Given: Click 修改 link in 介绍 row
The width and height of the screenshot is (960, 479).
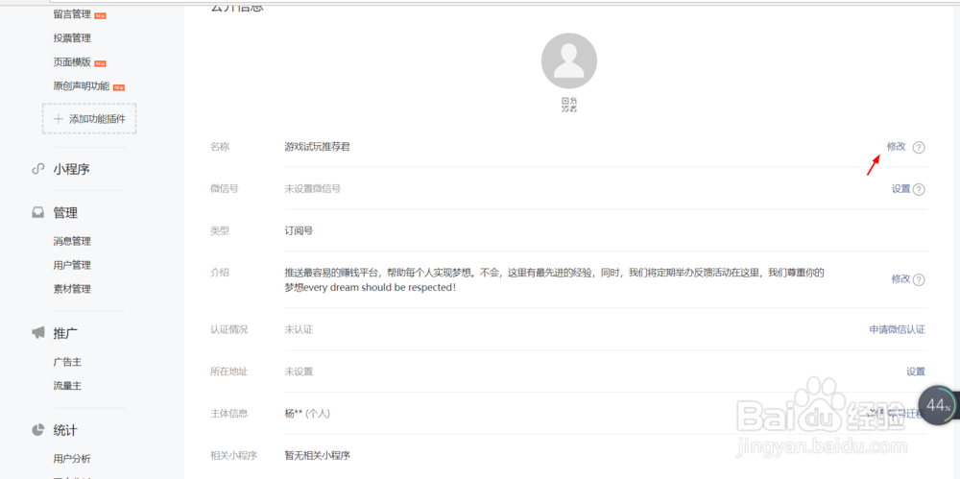Looking at the screenshot, I should 900,278.
